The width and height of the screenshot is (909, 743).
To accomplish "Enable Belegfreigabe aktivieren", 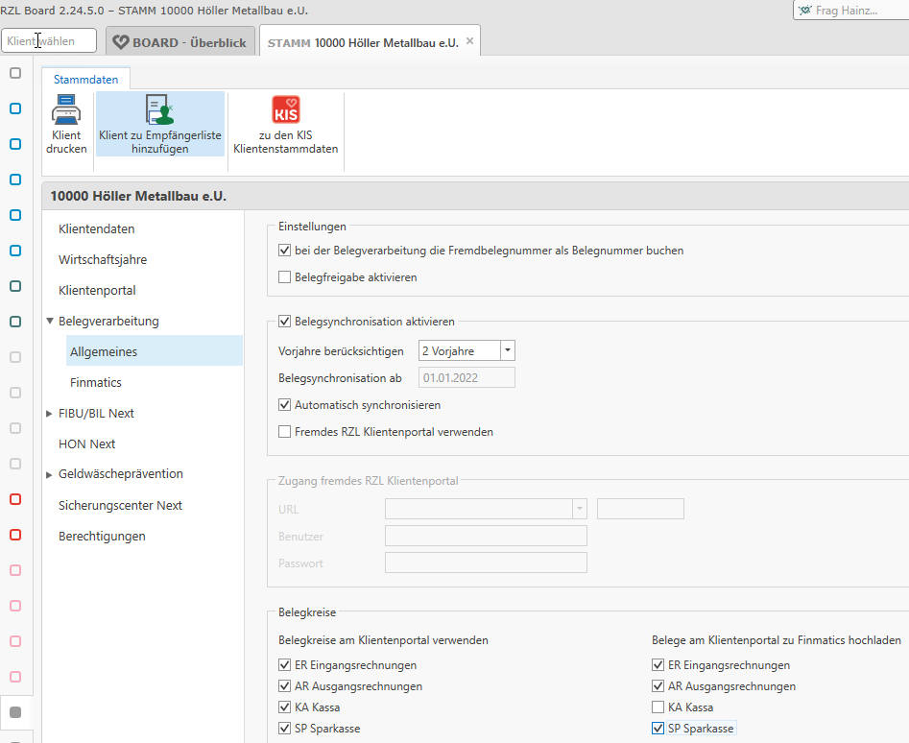I will [283, 277].
